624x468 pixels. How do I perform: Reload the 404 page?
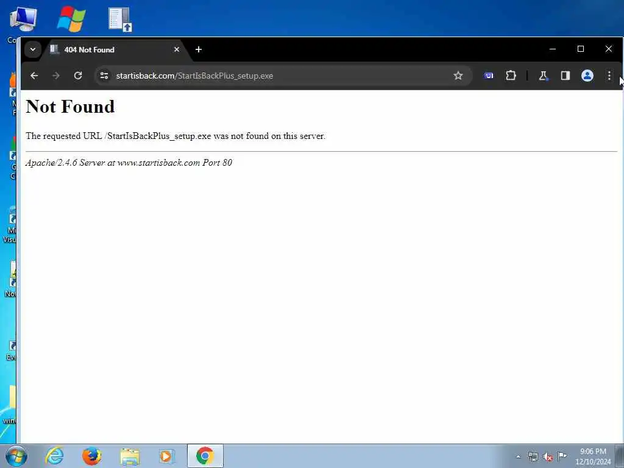(x=78, y=76)
